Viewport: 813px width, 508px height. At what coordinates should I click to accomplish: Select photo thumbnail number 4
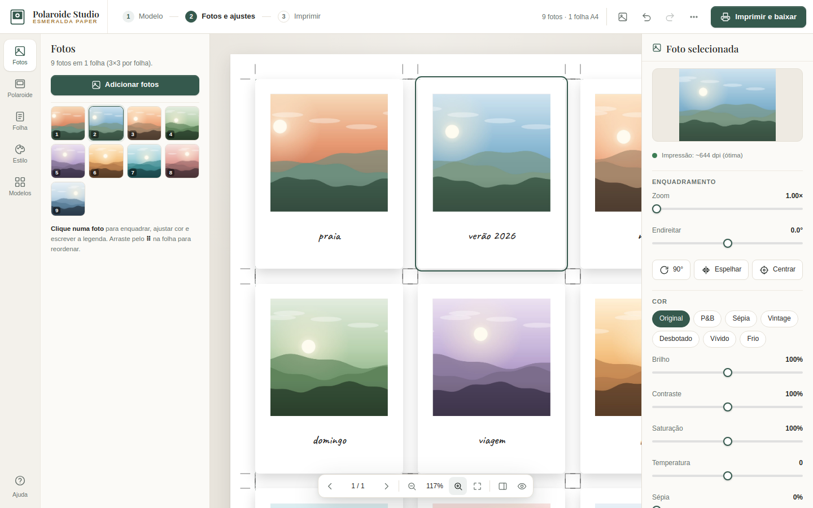(x=182, y=123)
